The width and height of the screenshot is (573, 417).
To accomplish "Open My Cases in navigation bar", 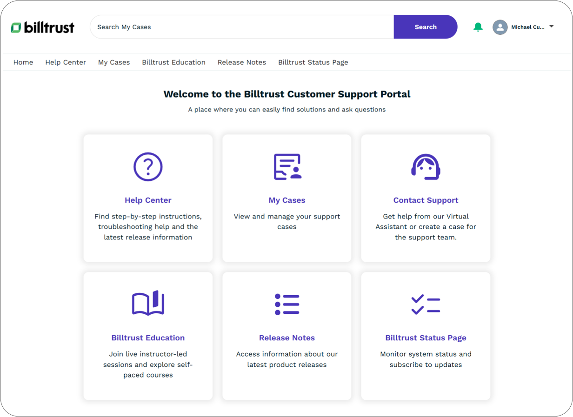I will 114,62.
